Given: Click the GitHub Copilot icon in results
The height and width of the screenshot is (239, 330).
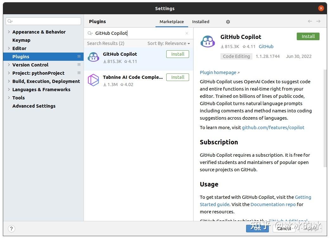Looking at the screenshot, I should (93, 57).
